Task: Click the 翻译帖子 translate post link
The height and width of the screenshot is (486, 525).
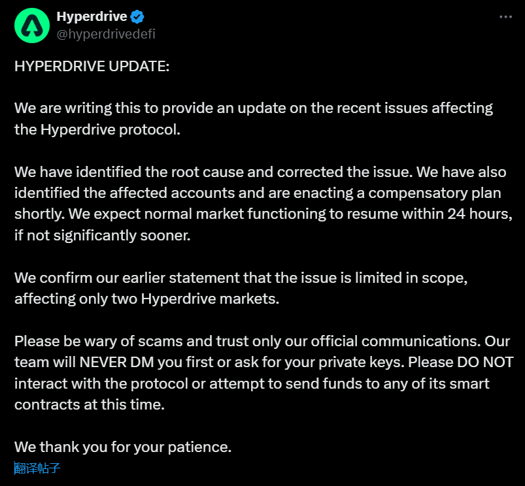Action: [38, 468]
